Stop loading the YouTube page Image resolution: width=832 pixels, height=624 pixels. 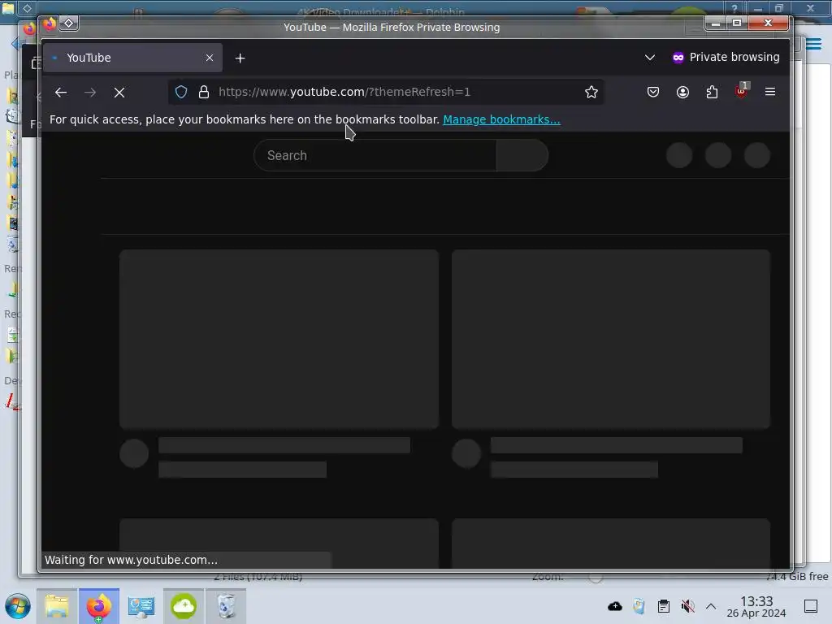point(119,93)
